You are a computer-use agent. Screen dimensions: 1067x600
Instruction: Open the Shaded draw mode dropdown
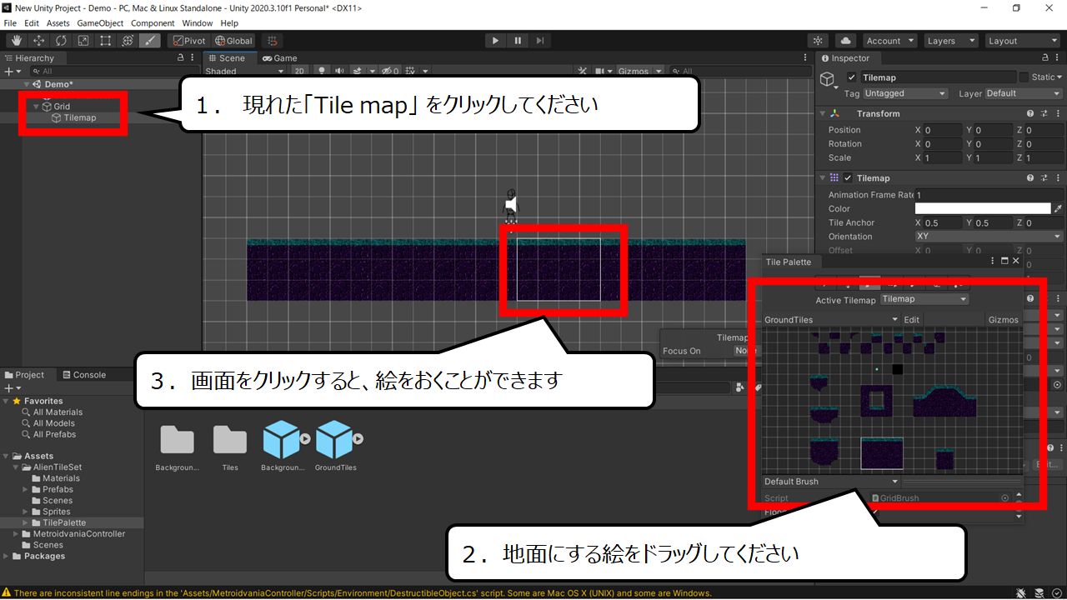(244, 72)
